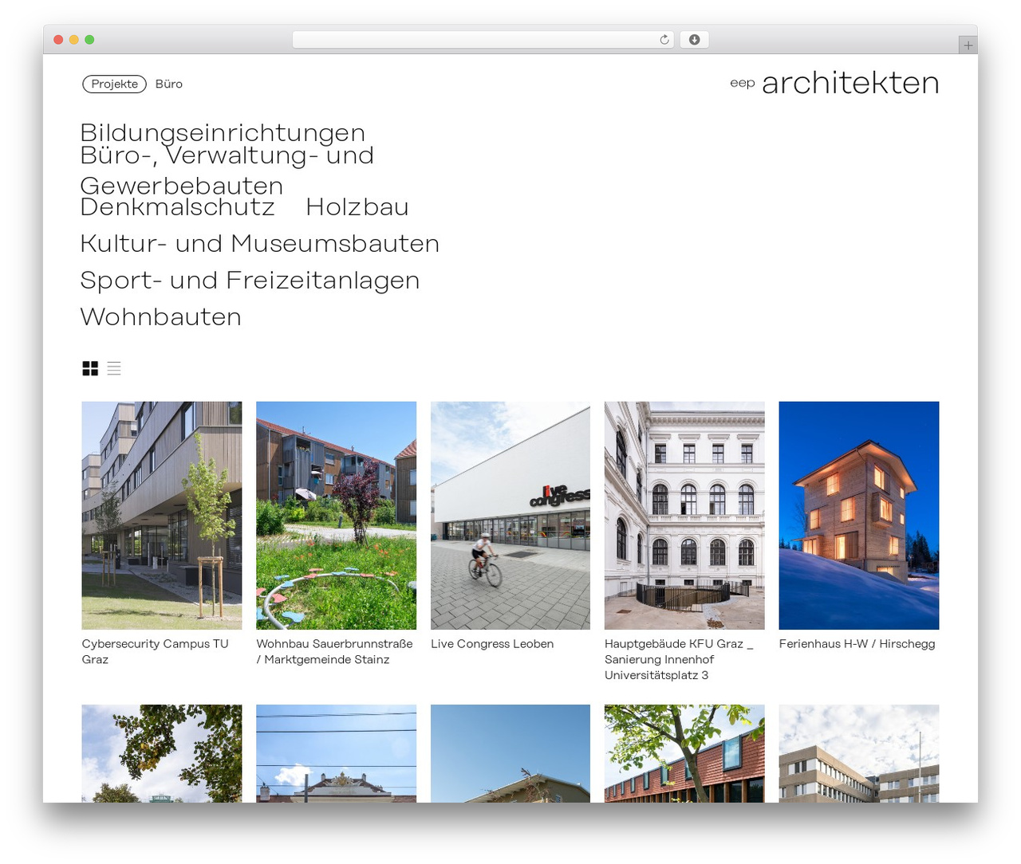
Task: Click the eep architekten logo
Action: 834,83
